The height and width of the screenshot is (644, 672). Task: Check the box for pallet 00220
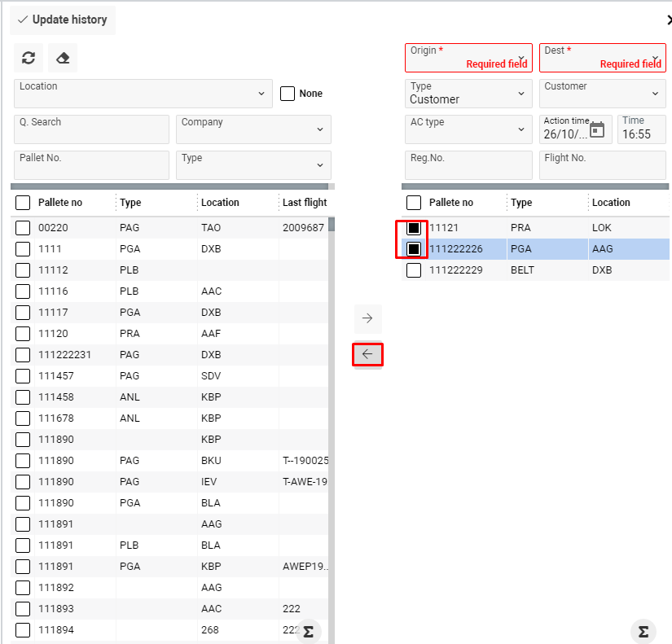tap(23, 228)
